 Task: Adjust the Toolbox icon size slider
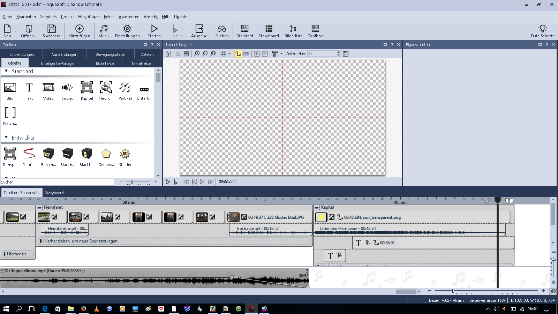tap(132, 182)
